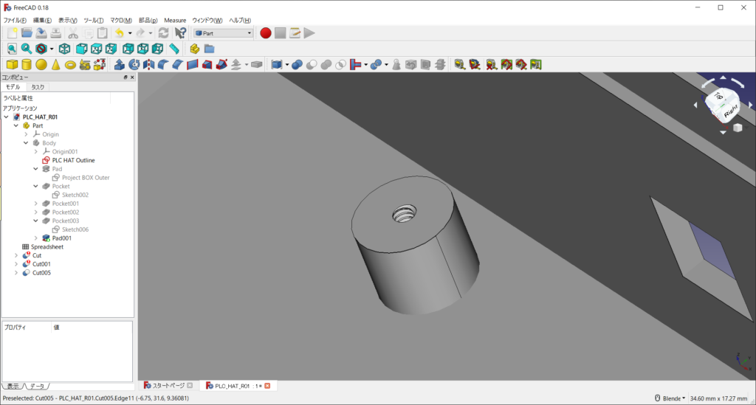The height and width of the screenshot is (405, 756).
Task: Click the Extrude tool icon
Action: (x=120, y=64)
